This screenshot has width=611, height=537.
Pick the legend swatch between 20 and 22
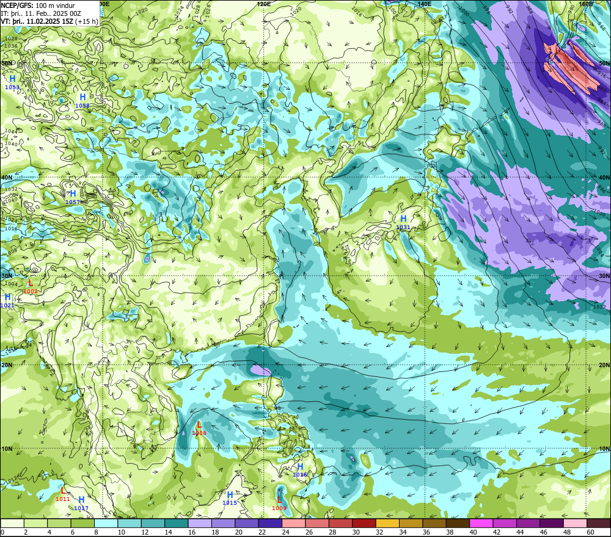[247, 523]
